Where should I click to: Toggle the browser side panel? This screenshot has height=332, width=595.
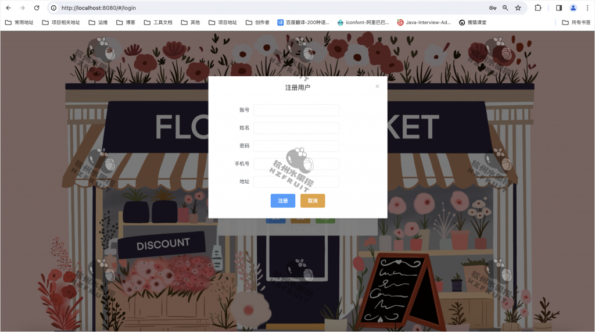(x=559, y=8)
